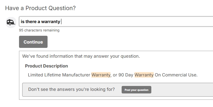
Task: Click the Continue button
Action: pyautogui.click(x=33, y=42)
